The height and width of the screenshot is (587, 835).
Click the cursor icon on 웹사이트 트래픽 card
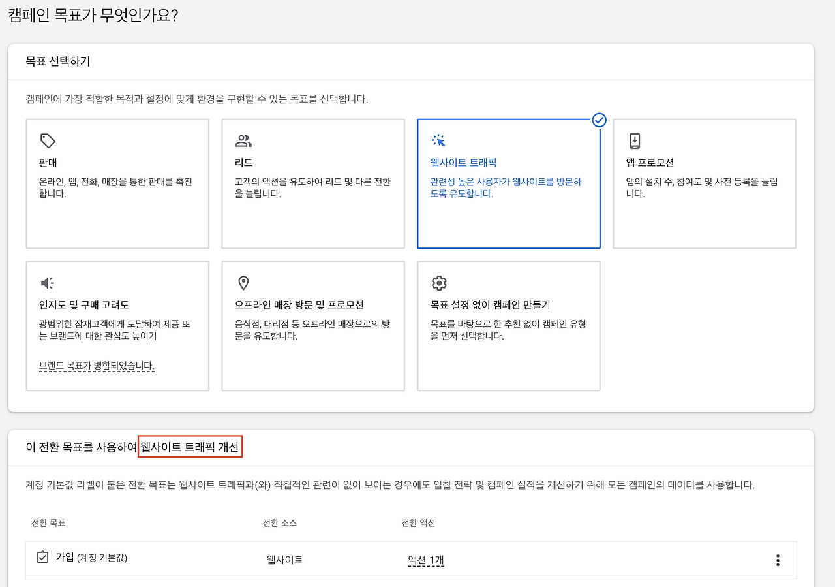pos(439,140)
